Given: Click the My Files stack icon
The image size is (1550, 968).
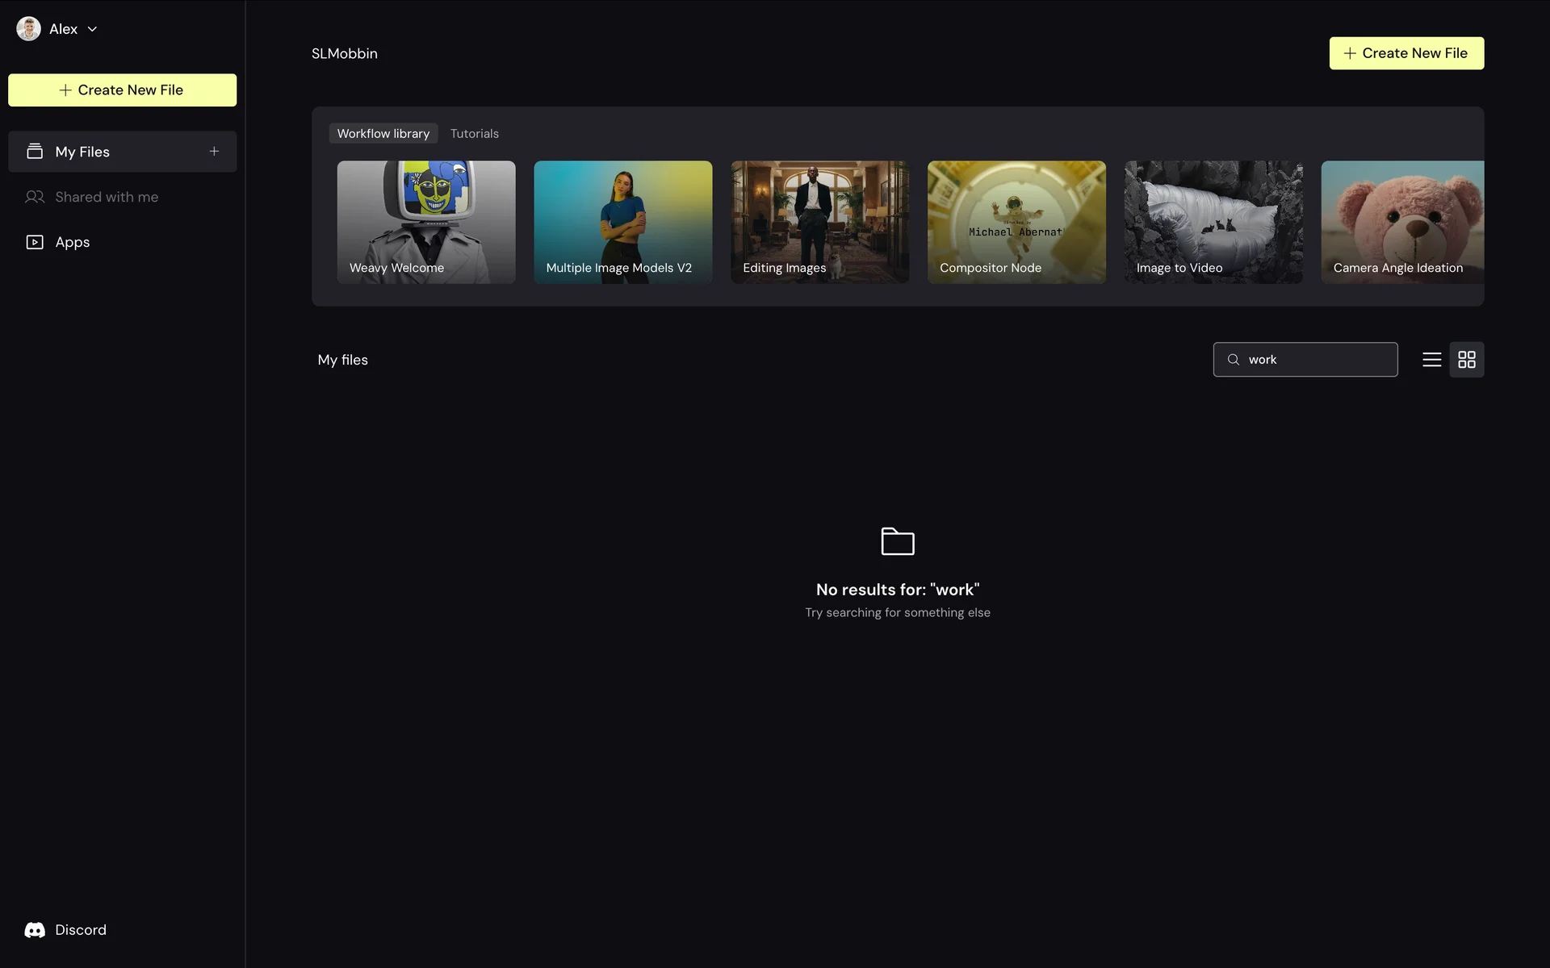Looking at the screenshot, I should pos(35,152).
